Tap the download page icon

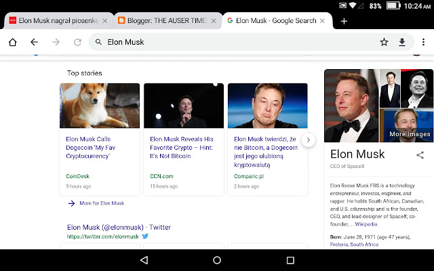coord(402,42)
